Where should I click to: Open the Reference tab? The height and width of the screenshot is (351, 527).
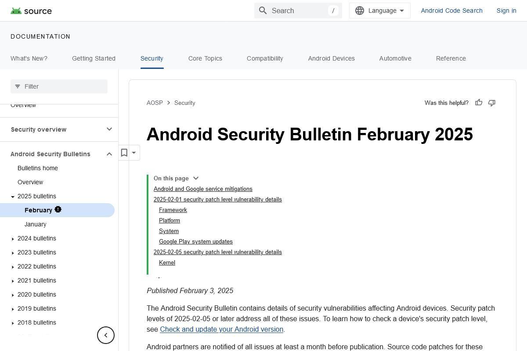pyautogui.click(x=451, y=58)
